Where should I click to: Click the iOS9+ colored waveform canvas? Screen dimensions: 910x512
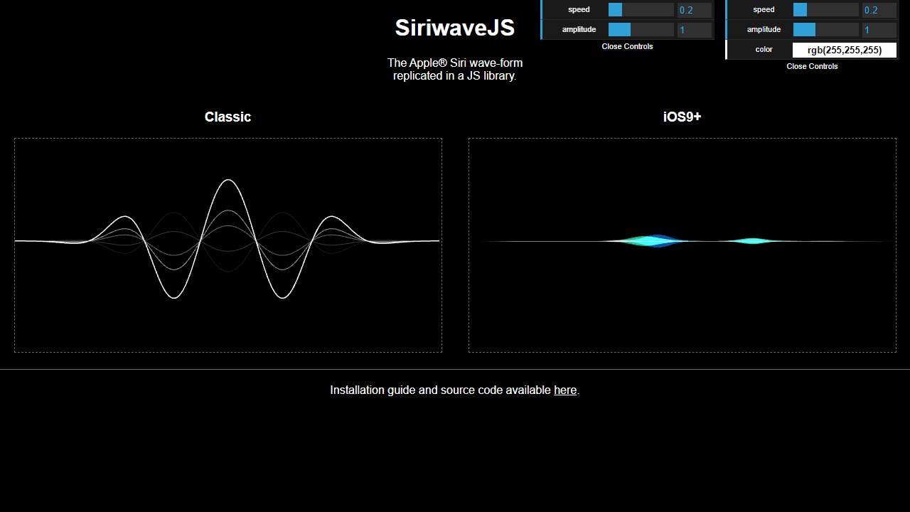click(x=682, y=245)
